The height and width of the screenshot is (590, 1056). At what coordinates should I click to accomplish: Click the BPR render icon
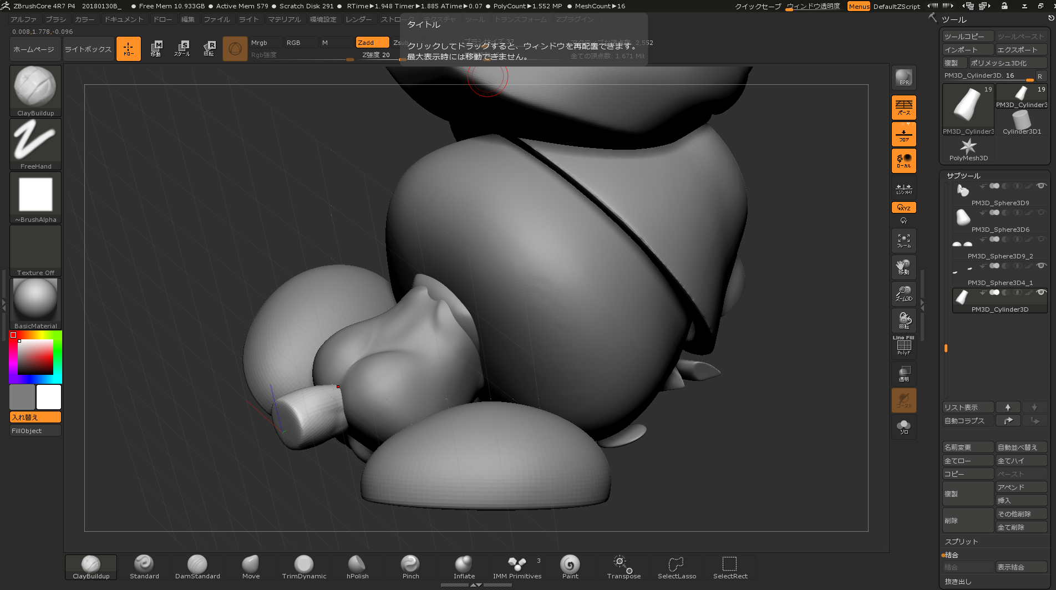(903, 78)
